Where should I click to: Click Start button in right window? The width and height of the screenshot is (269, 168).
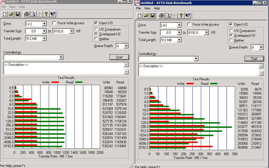(x=254, y=59)
